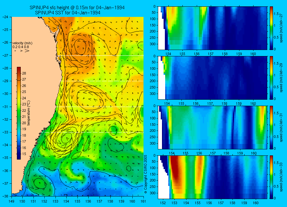Image resolution: width=287 pixels, height=207 pixels.
Task: Click the 22 tick on the temperature scale
Action: [24, 111]
